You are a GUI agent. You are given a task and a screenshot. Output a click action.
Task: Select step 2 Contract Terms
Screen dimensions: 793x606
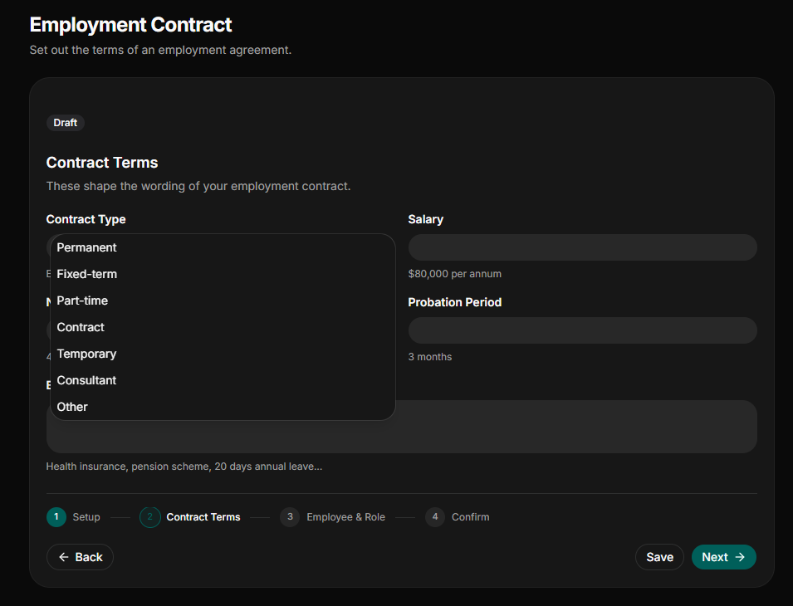(x=190, y=517)
